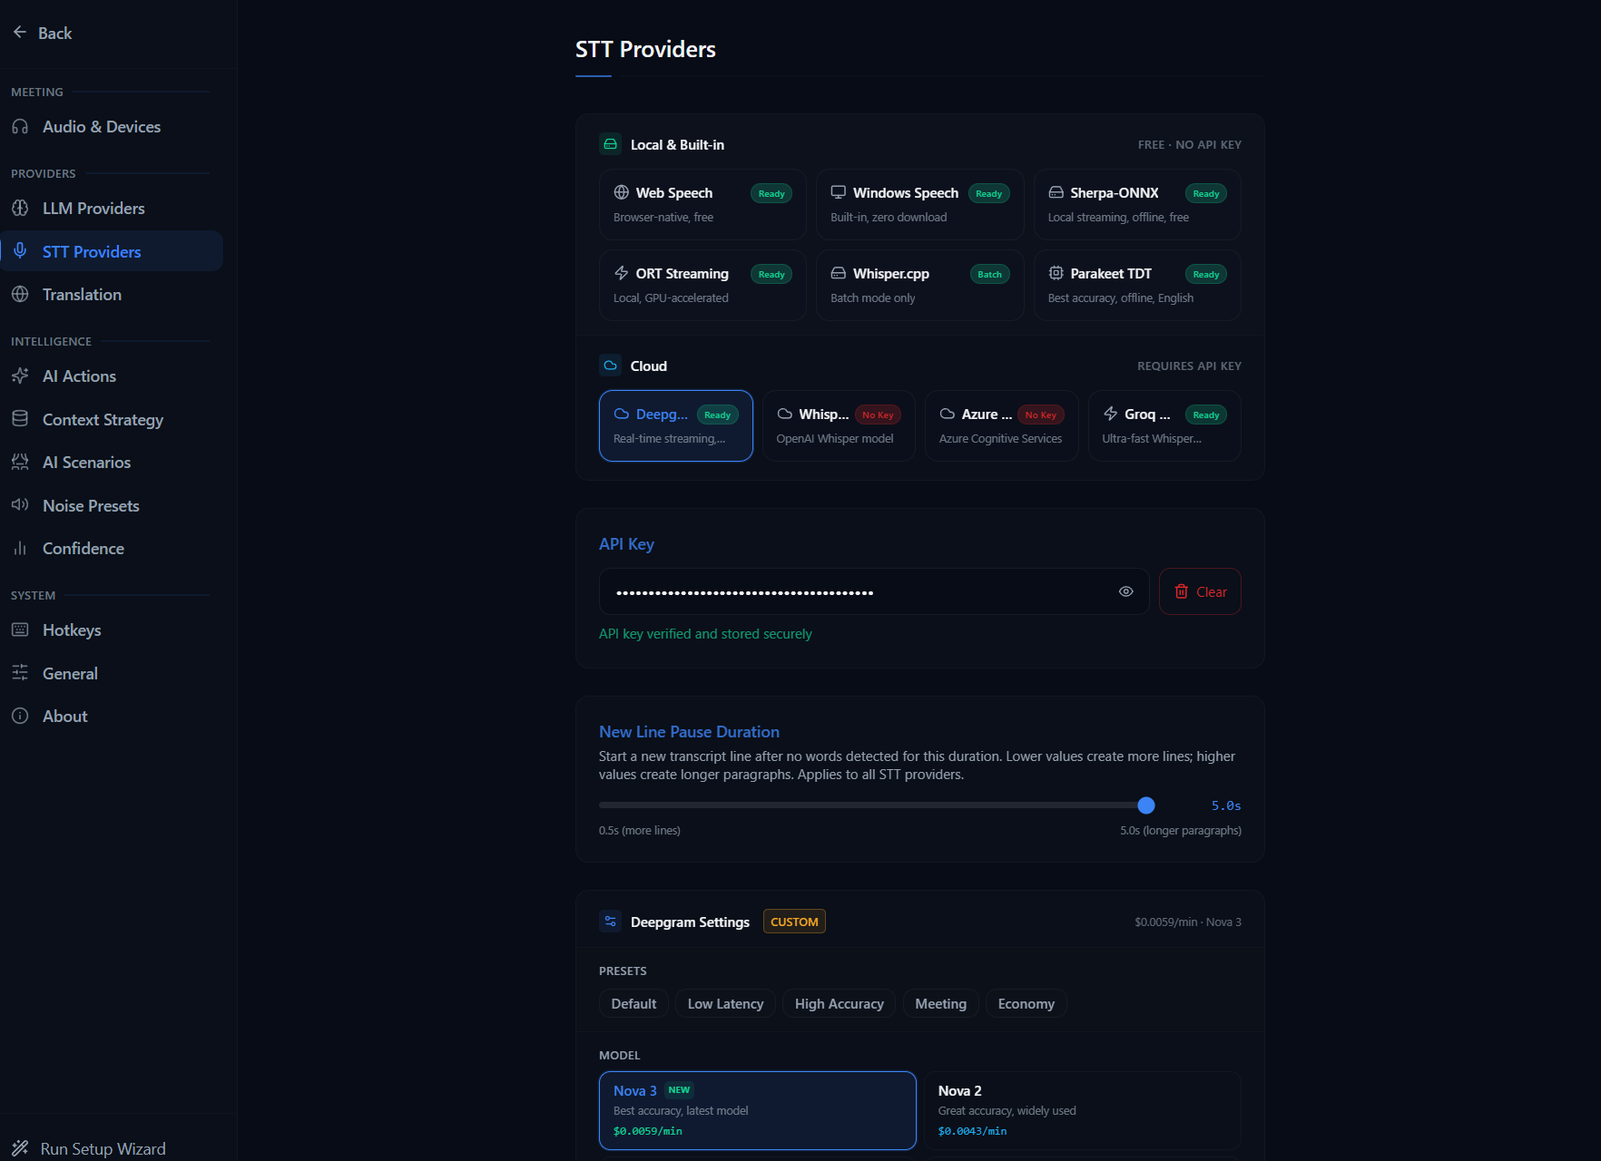Image resolution: width=1601 pixels, height=1161 pixels.
Task: Select the Azure Cognitive Services provider
Action: click(1001, 425)
